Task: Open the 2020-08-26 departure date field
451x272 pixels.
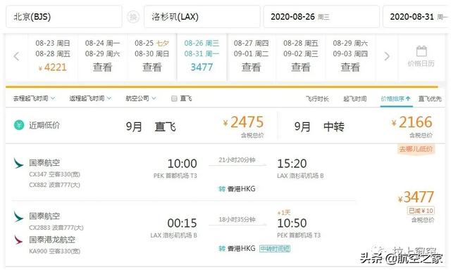Action: [x=321, y=17]
